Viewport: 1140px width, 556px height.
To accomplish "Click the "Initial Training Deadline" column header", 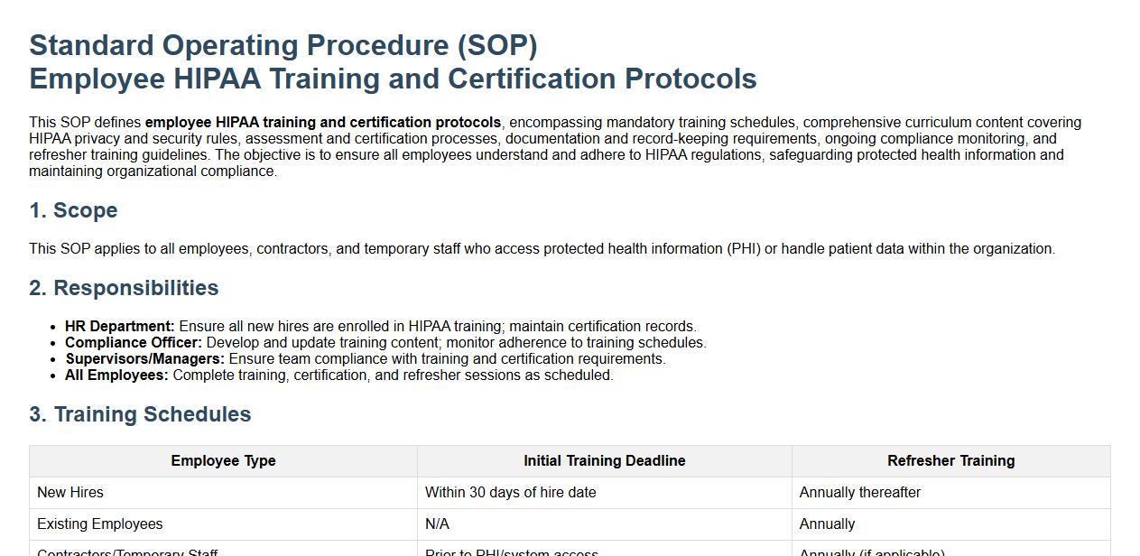I will coord(604,461).
